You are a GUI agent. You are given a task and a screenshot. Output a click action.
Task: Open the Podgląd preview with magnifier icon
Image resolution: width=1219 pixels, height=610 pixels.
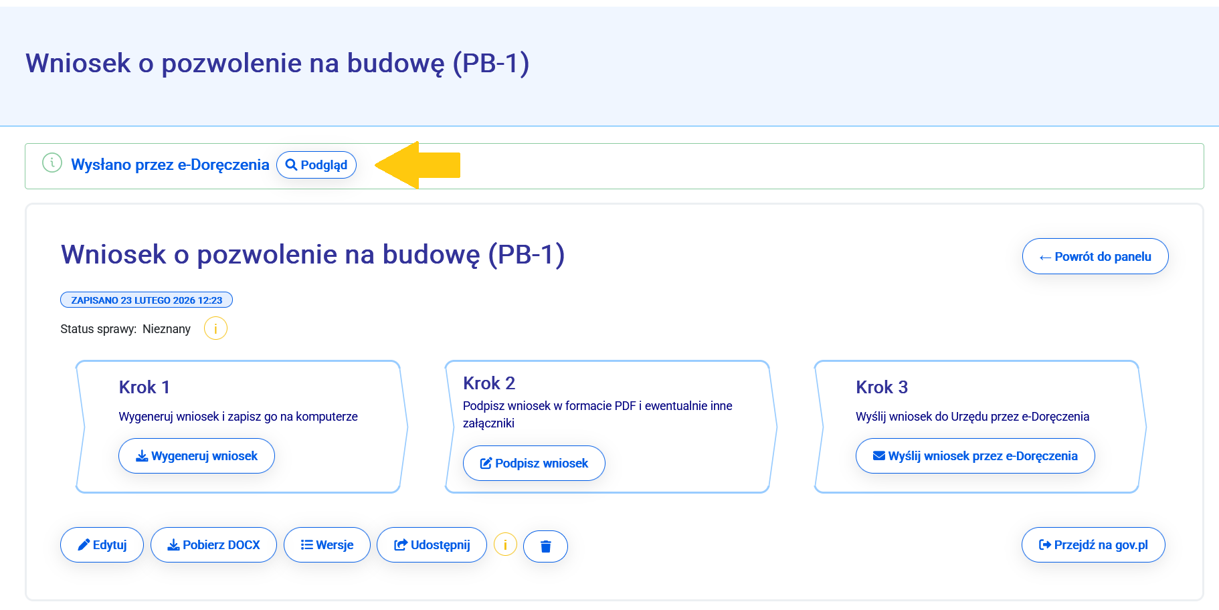click(316, 165)
